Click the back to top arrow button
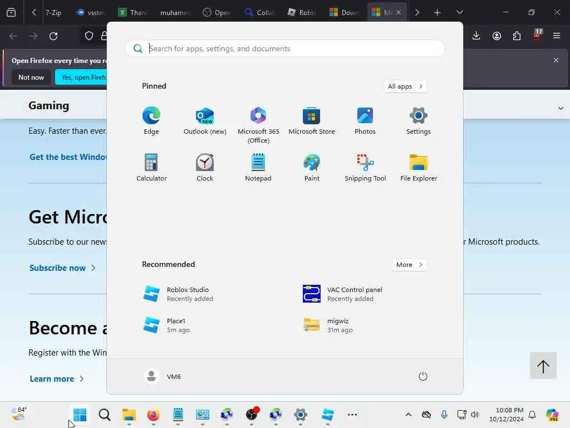The image size is (570, 428). click(543, 366)
